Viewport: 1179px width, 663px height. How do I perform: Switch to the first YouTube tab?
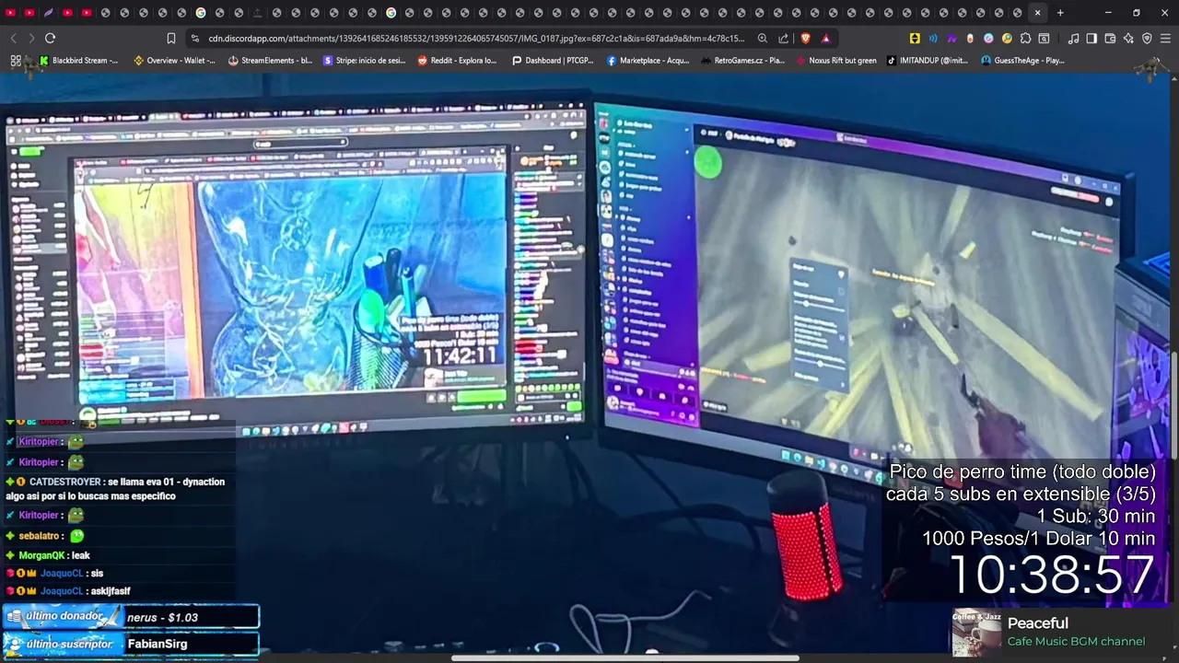(10, 13)
